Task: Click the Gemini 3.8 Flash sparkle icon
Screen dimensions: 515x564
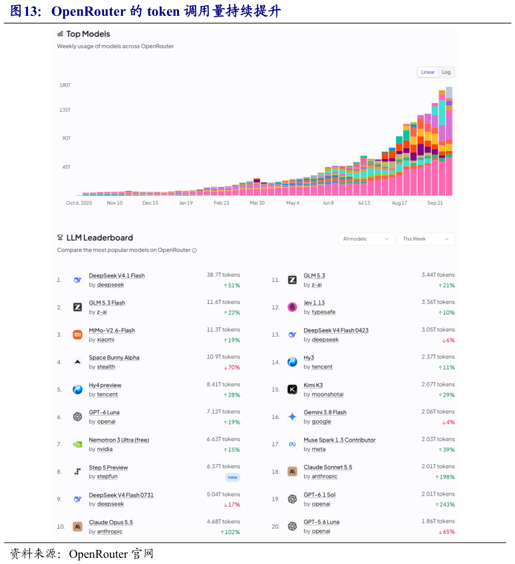Action: point(292,417)
